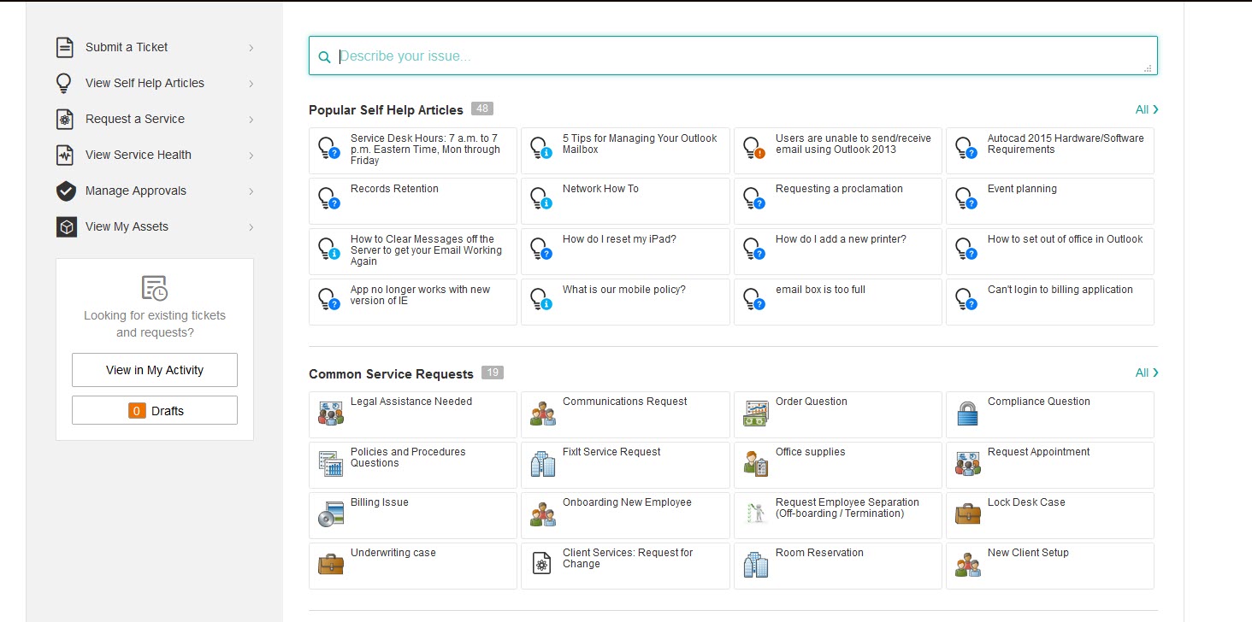Show all Popular Self Help Articles
1252x622 pixels.
(1146, 109)
